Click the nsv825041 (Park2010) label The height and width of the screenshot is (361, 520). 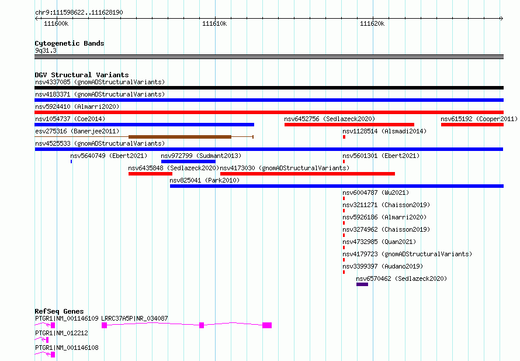tap(204, 180)
